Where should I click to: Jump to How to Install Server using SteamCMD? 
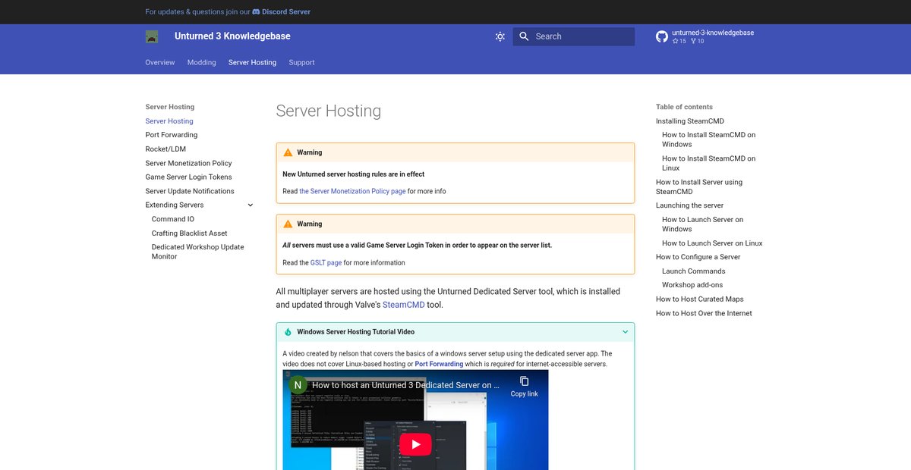699,186
